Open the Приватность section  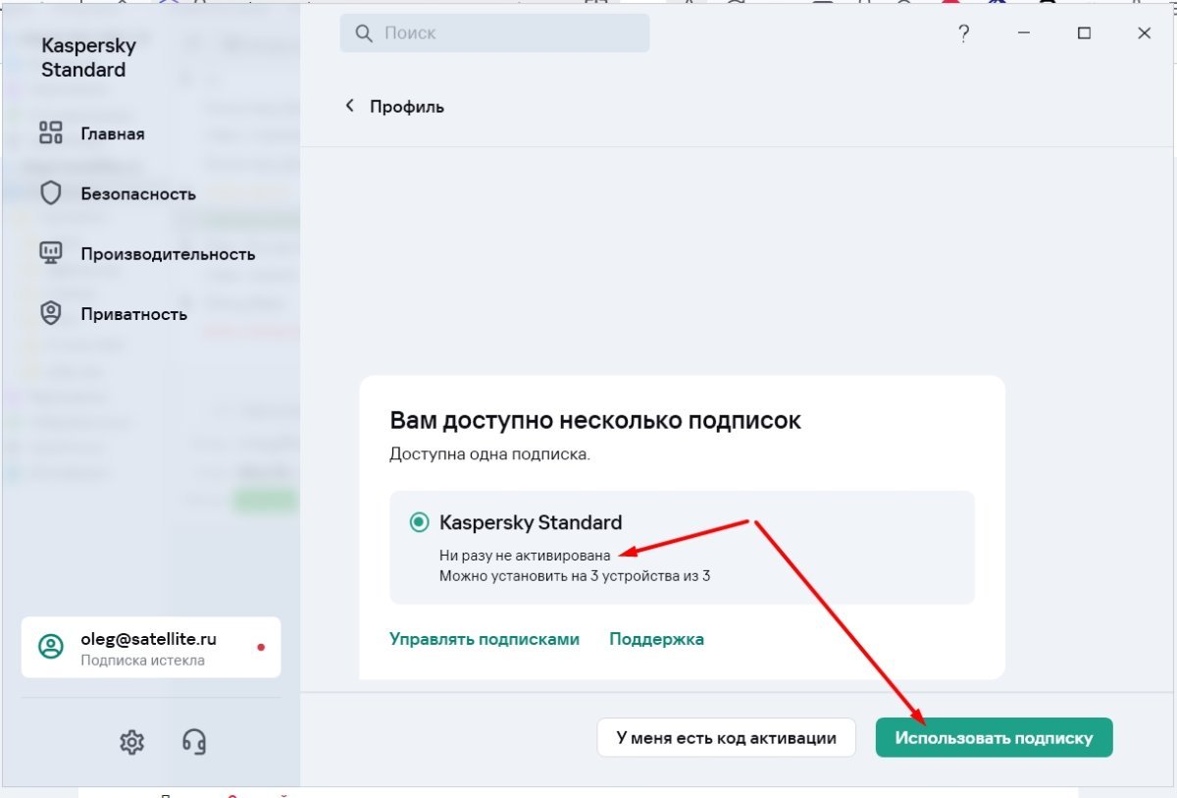(112, 314)
